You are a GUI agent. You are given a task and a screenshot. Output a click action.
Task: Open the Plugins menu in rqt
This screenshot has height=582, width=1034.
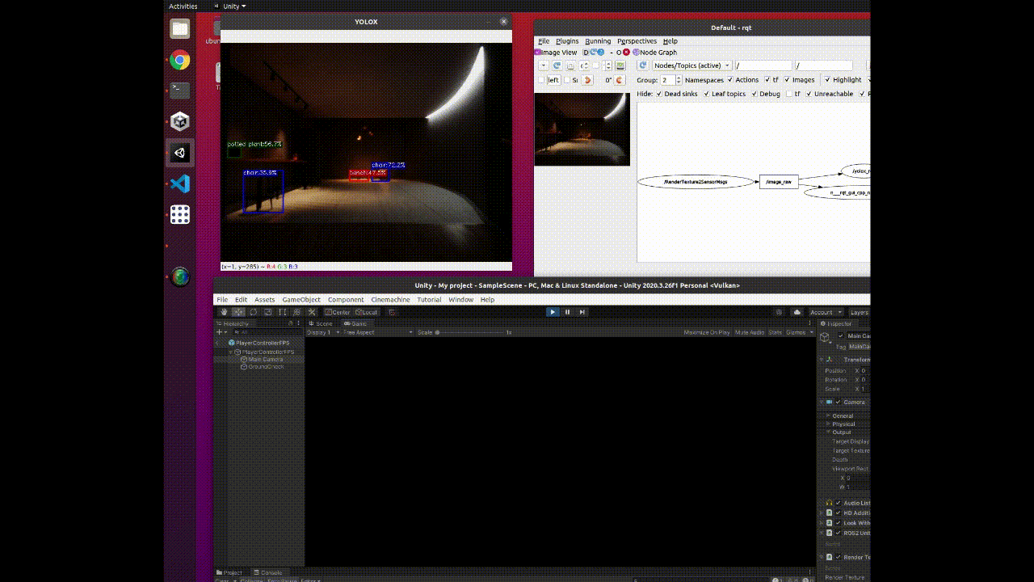click(x=567, y=41)
